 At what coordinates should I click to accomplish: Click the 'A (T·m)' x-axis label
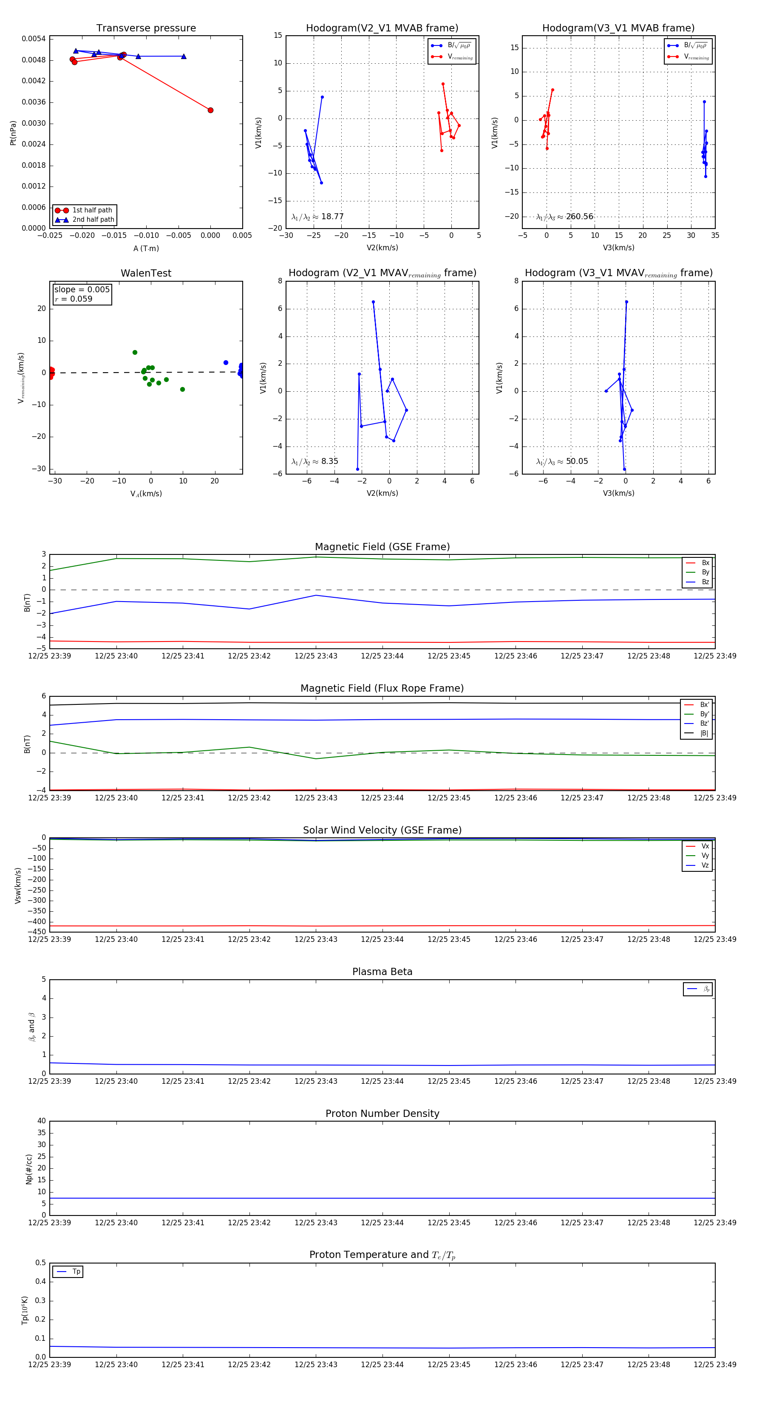pos(146,248)
